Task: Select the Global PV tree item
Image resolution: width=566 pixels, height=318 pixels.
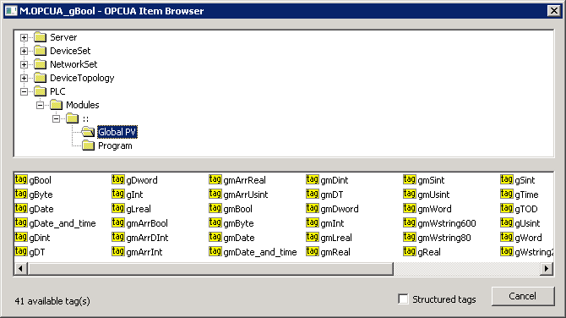Action: (117, 132)
